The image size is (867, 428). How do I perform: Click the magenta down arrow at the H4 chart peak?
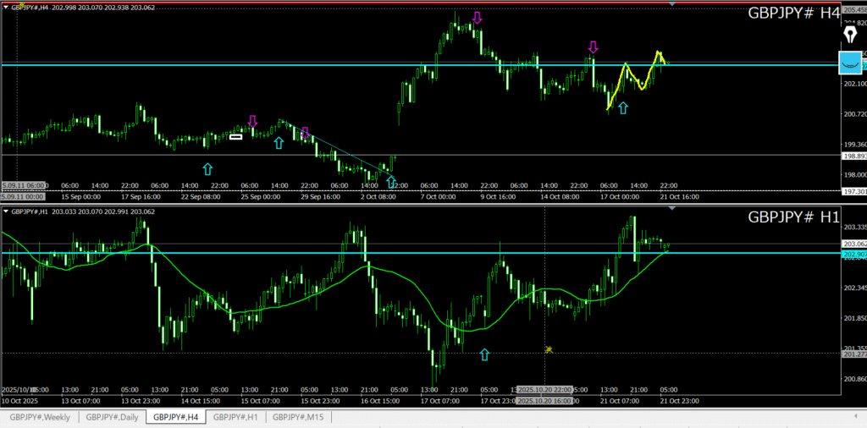(478, 18)
